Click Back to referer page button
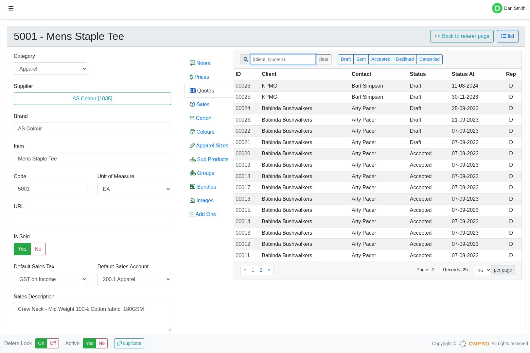 462,36
